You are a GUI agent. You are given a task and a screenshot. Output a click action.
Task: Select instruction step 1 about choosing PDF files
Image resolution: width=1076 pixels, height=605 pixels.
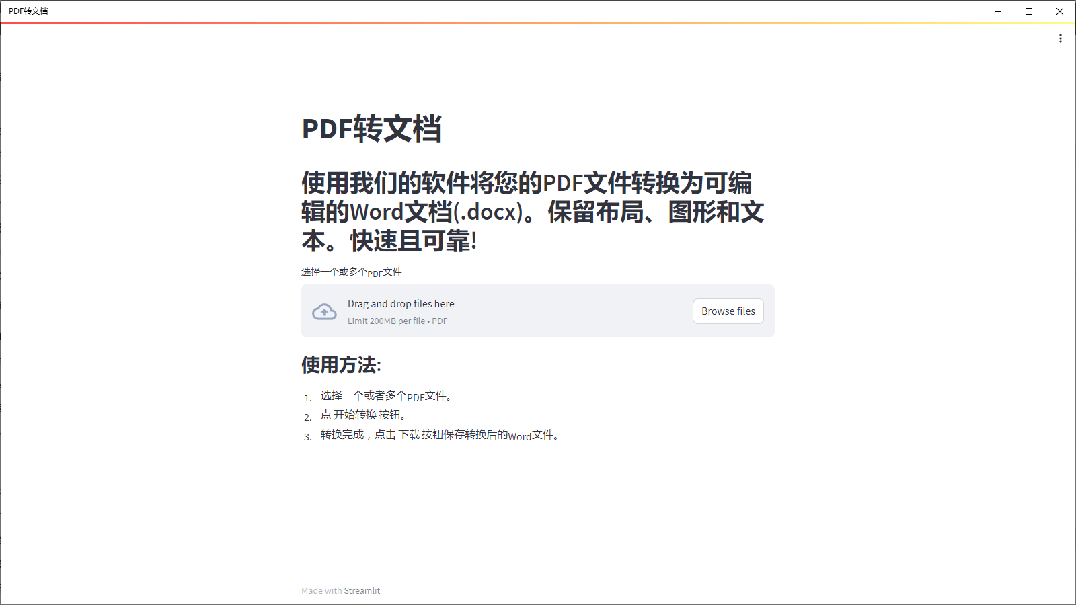(x=385, y=396)
